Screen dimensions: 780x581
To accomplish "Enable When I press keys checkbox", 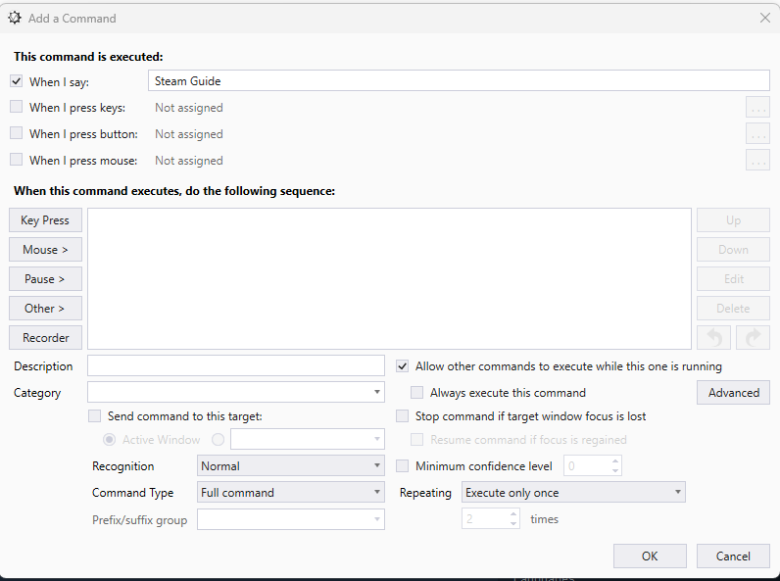I will tap(17, 108).
